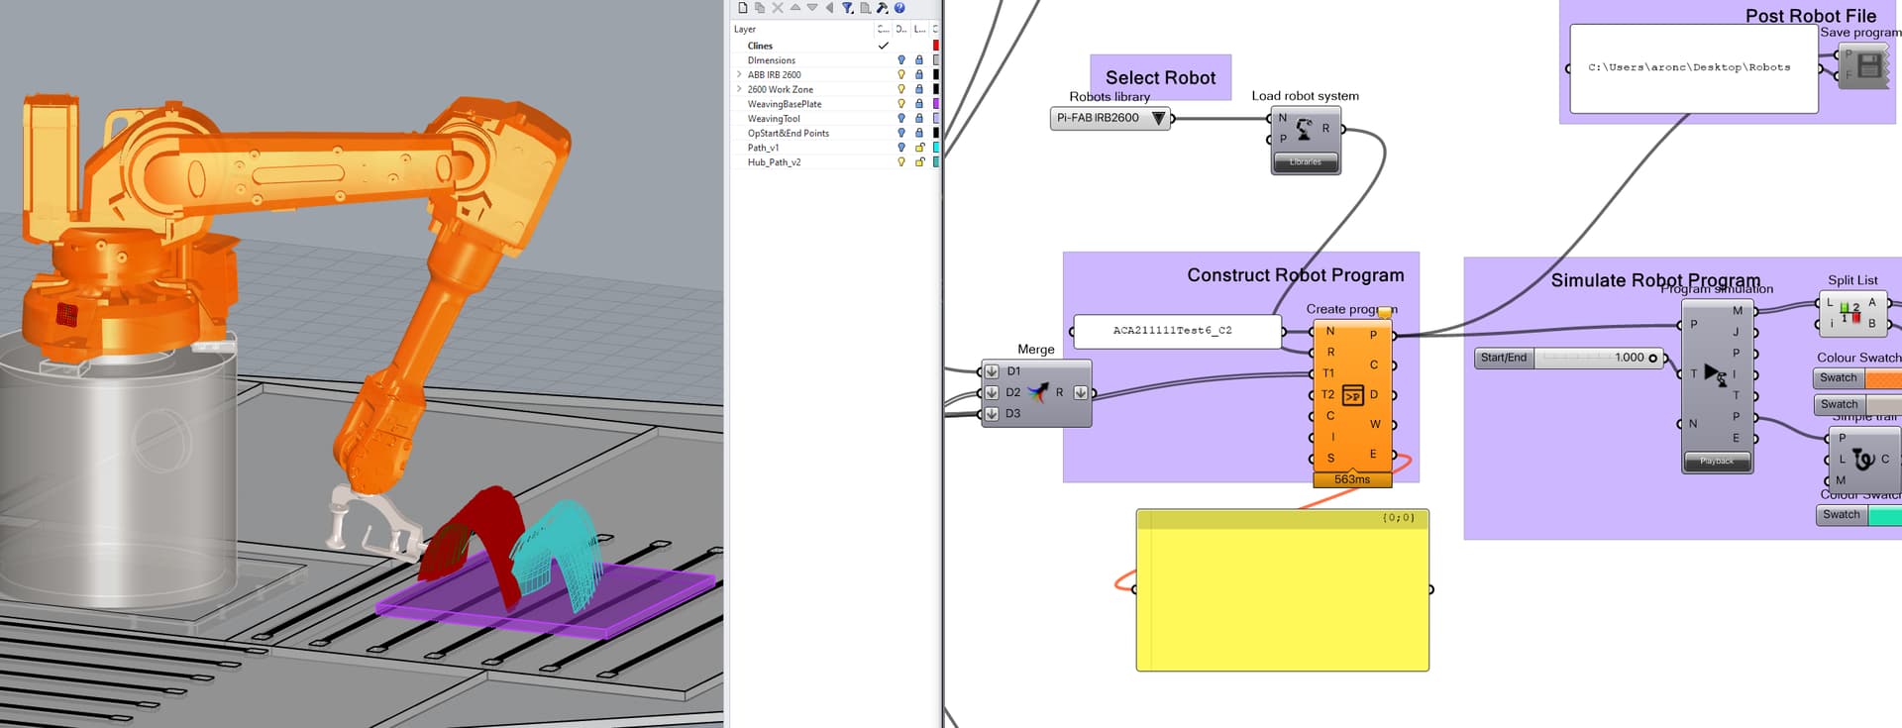Click the Post Robot File group title
Screen dimensions: 1902x728
pos(1811,16)
